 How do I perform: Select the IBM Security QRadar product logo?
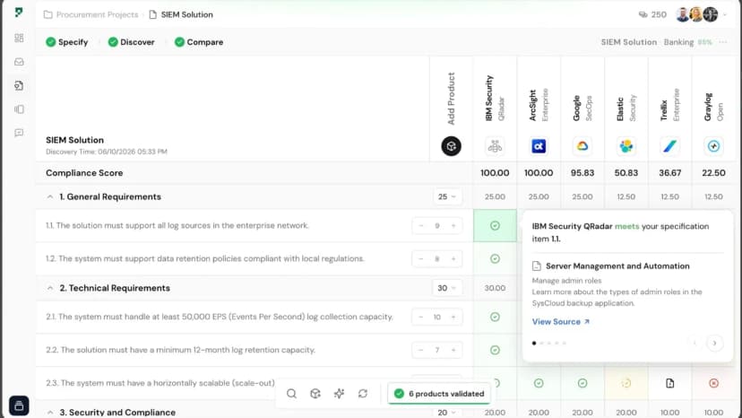(495, 146)
